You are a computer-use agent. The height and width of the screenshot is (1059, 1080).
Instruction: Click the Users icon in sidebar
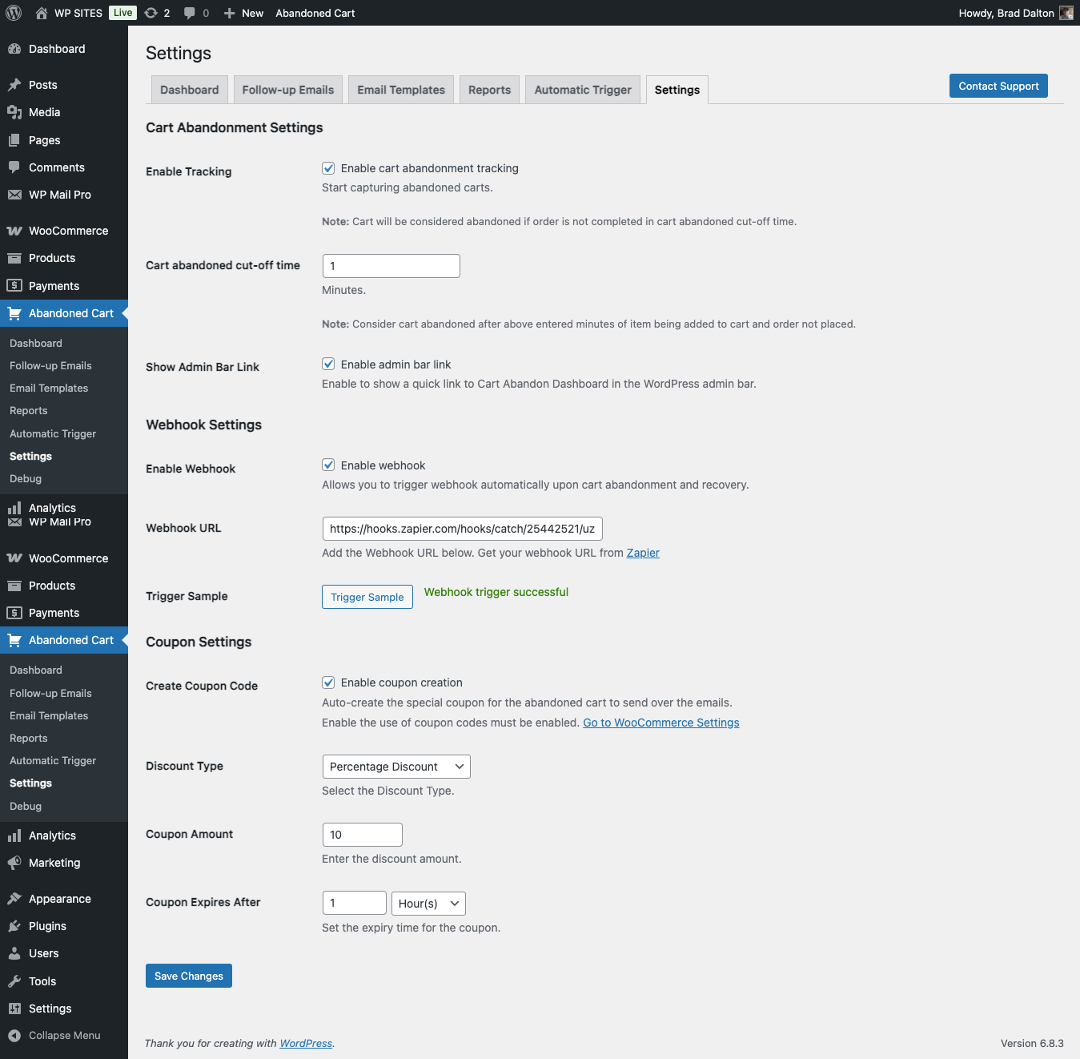[x=14, y=953]
